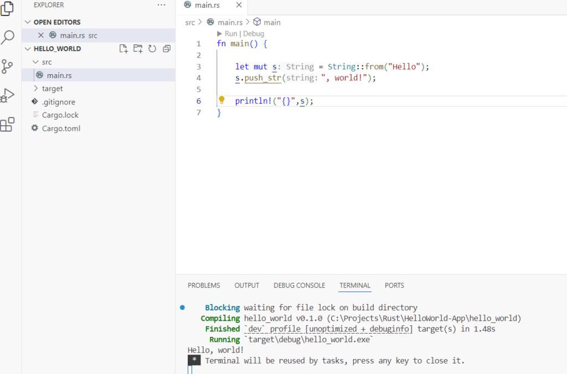This screenshot has height=374, width=567.
Task: Click the EXPLORER panel title
Action: tap(49, 5)
